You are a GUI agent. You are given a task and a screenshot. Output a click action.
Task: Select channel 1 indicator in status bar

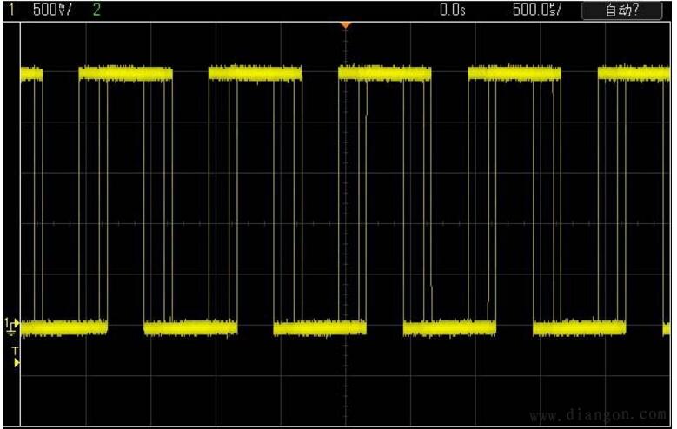point(12,10)
